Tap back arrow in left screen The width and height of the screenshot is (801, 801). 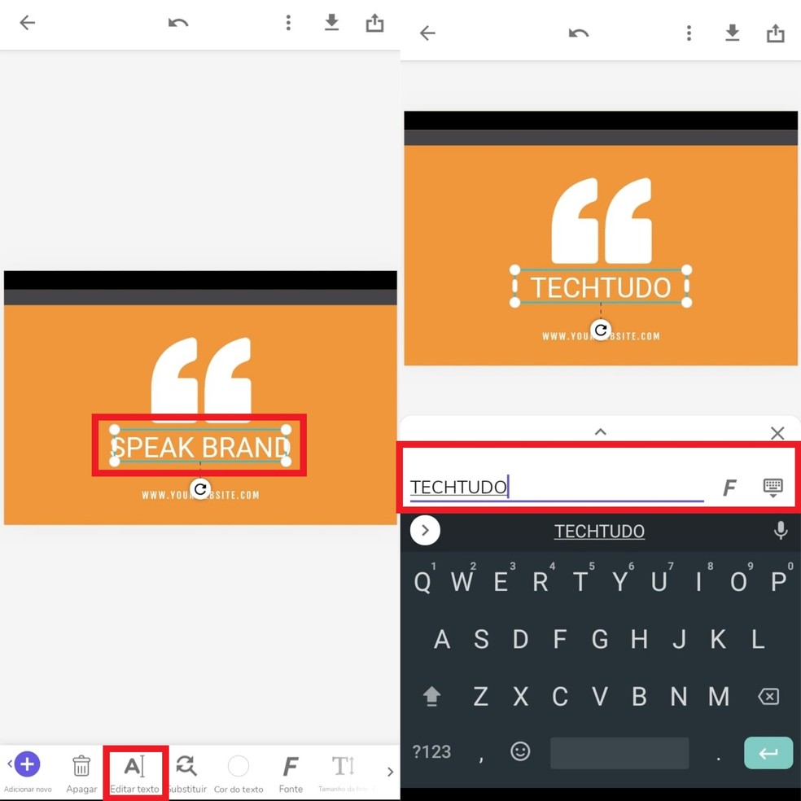(27, 23)
